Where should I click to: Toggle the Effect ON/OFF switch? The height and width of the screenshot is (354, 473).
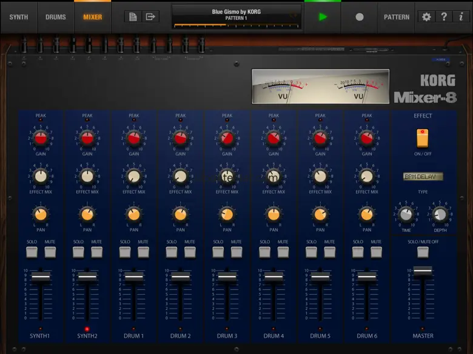pyautogui.click(x=423, y=138)
